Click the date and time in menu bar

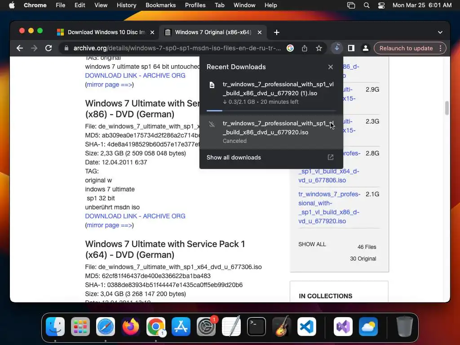(x=422, y=5)
